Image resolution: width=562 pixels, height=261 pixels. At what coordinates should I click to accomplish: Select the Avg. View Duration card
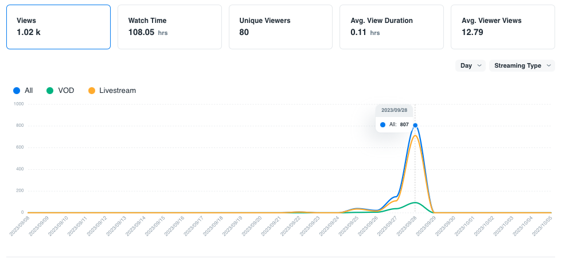(391, 27)
